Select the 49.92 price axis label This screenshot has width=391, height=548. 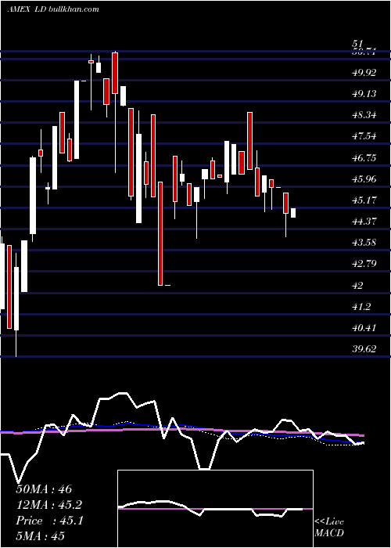pos(364,73)
